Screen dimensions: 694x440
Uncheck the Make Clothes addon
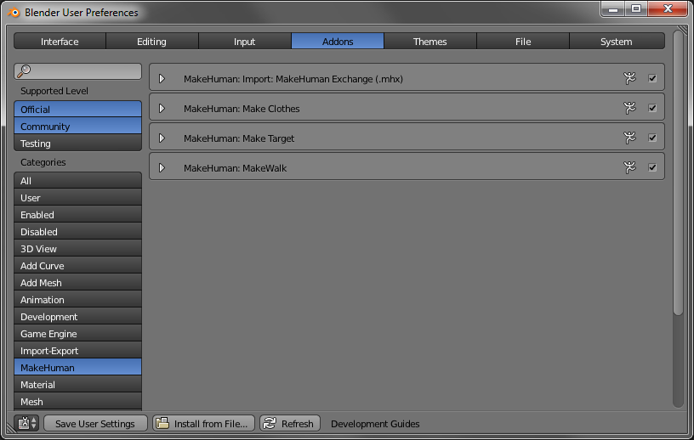tap(652, 108)
